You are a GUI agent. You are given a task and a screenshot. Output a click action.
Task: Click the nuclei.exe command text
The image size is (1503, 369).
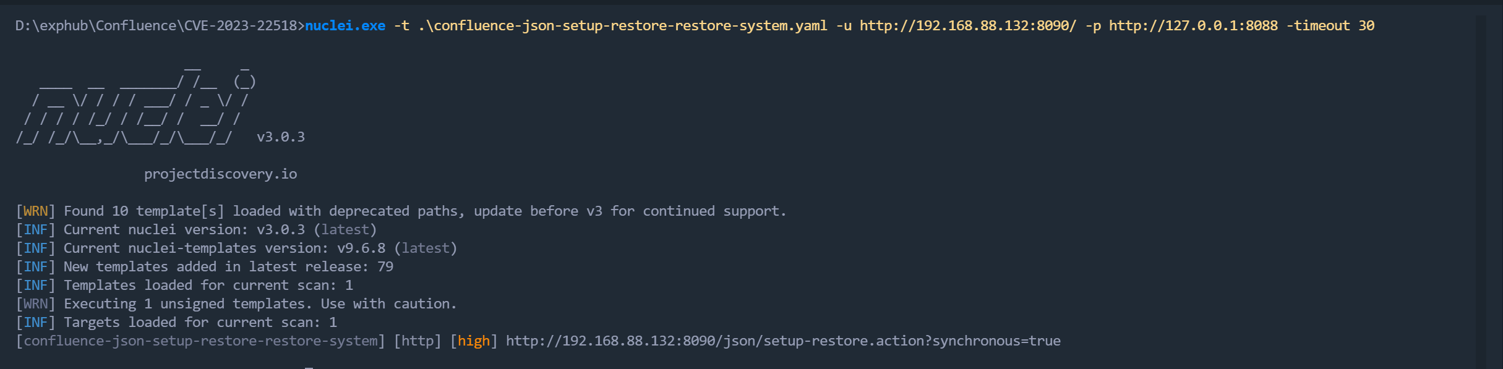(x=345, y=26)
